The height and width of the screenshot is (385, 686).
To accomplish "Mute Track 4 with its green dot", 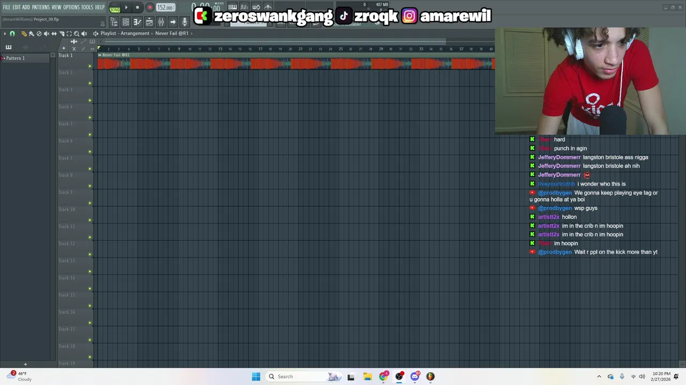I will click(x=90, y=118).
